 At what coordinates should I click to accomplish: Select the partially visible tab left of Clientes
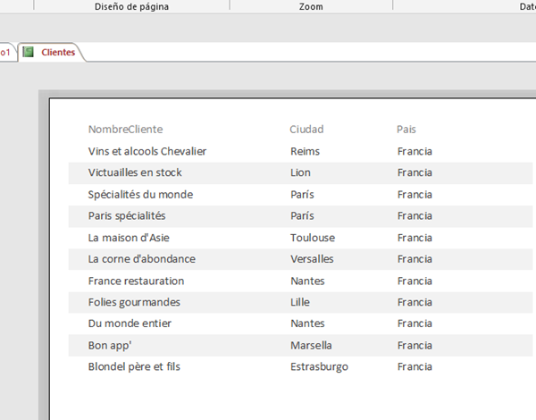click(6, 53)
